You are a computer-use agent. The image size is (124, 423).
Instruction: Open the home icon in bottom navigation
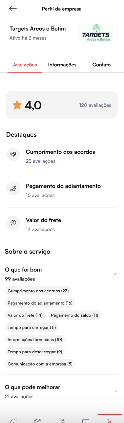pyautogui.click(x=14, y=421)
